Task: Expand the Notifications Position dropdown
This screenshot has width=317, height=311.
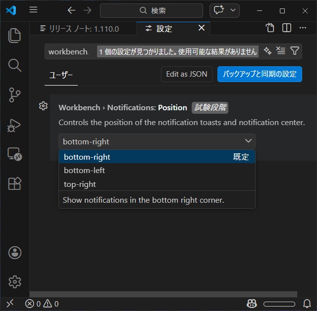Action: [157, 141]
